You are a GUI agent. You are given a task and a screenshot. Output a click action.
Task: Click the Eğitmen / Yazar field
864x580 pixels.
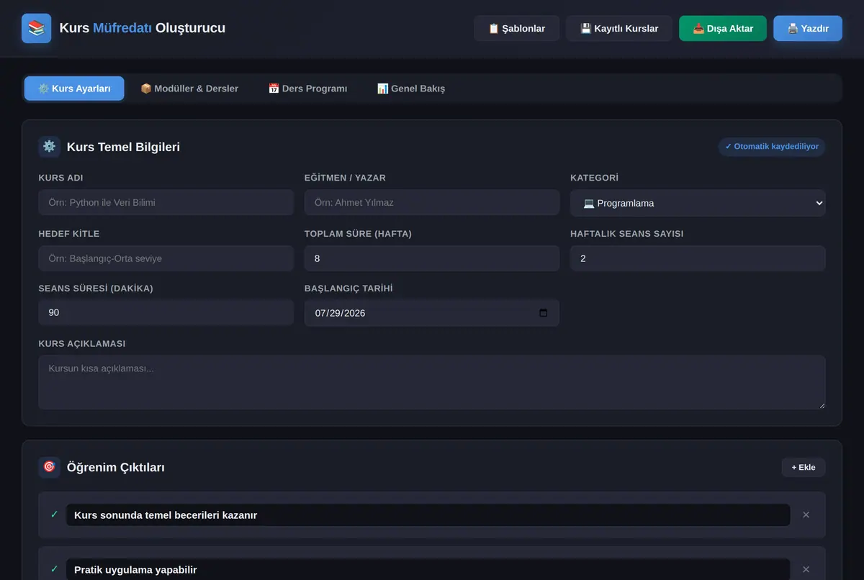[x=432, y=202]
